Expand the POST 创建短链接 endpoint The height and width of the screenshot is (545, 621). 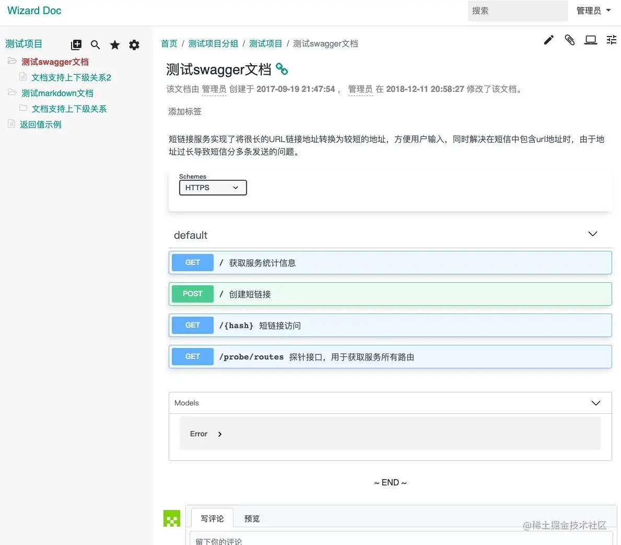390,294
